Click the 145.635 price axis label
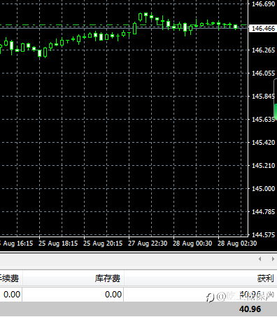277x317 pixels. click(264, 120)
